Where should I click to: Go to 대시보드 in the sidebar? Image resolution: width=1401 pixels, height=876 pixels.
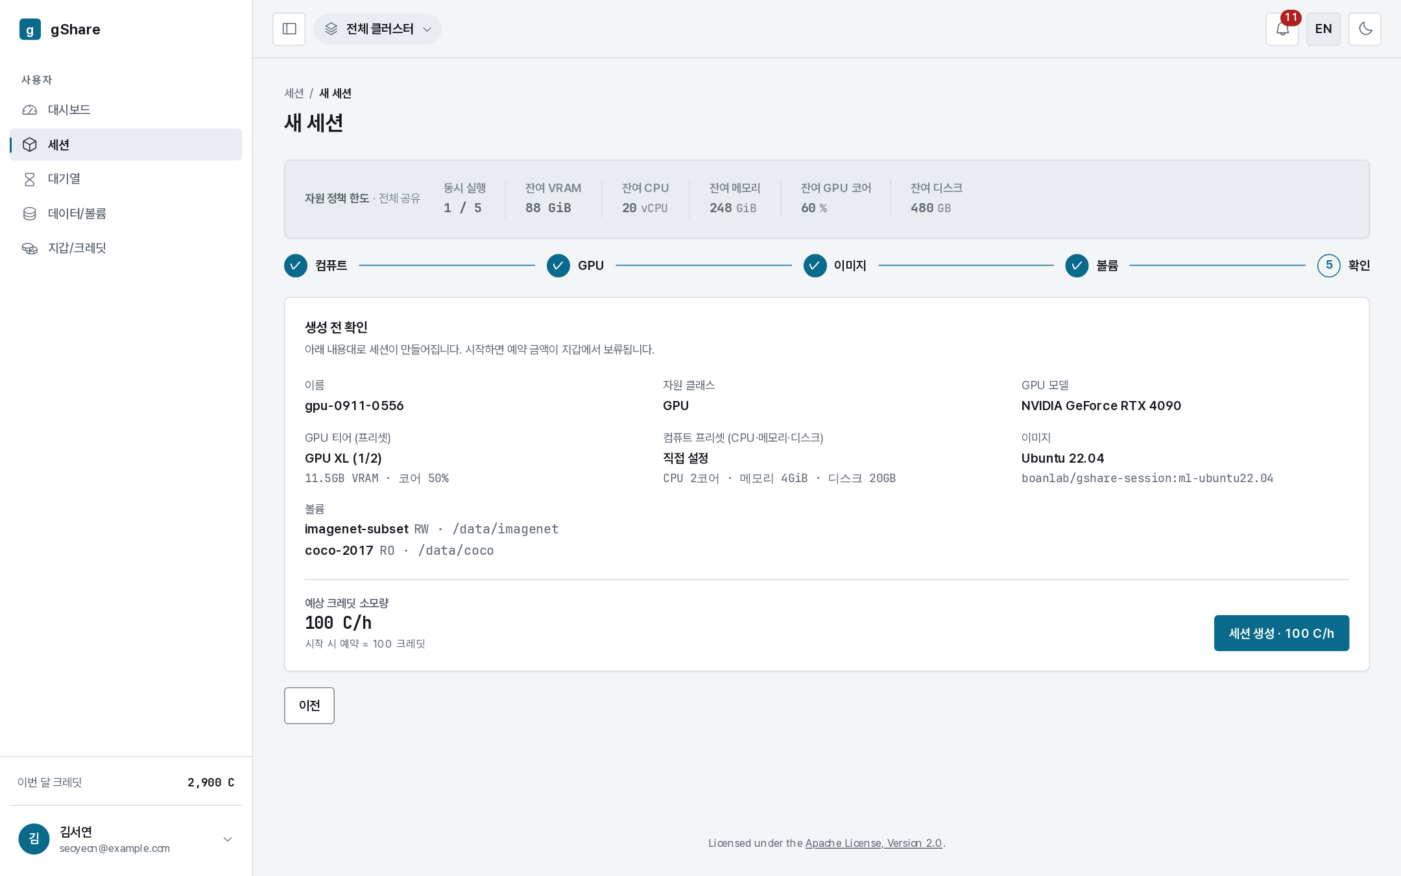[126, 110]
